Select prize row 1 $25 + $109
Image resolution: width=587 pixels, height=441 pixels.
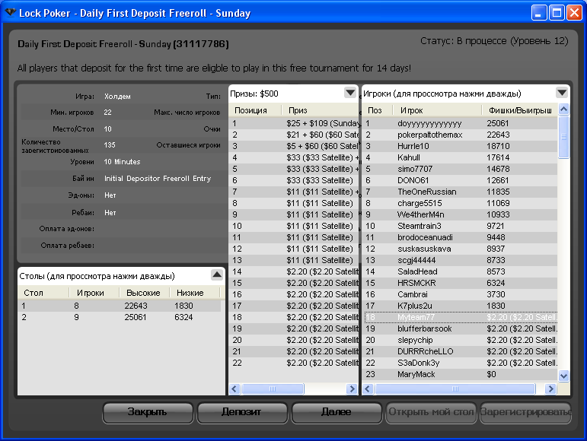click(294, 123)
